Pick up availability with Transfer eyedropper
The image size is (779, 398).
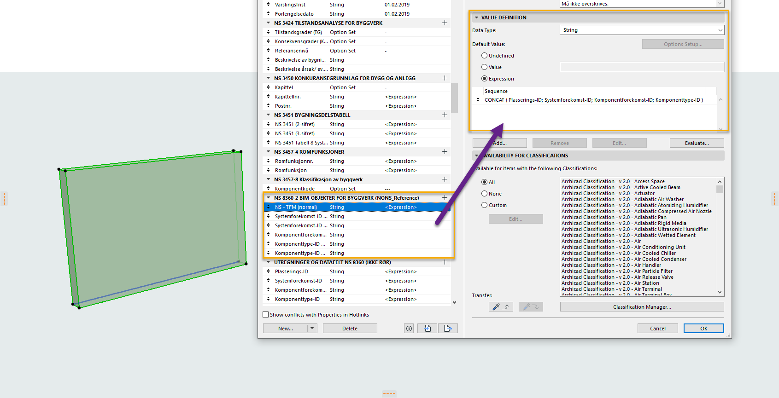click(500, 307)
